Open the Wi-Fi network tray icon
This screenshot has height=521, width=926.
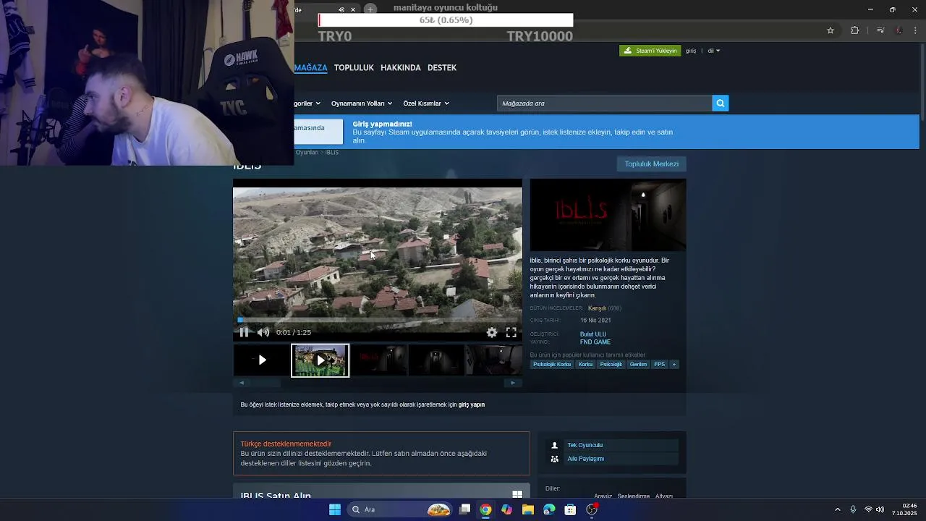pos(868,509)
